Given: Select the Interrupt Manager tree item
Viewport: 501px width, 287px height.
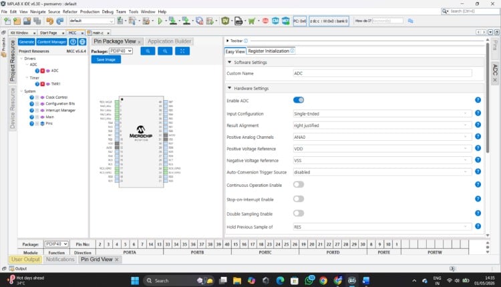Looking at the screenshot, I should 60,110.
